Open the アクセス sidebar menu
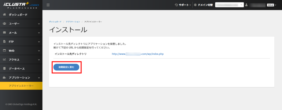The width and height of the screenshot is (282, 110). coord(21,60)
